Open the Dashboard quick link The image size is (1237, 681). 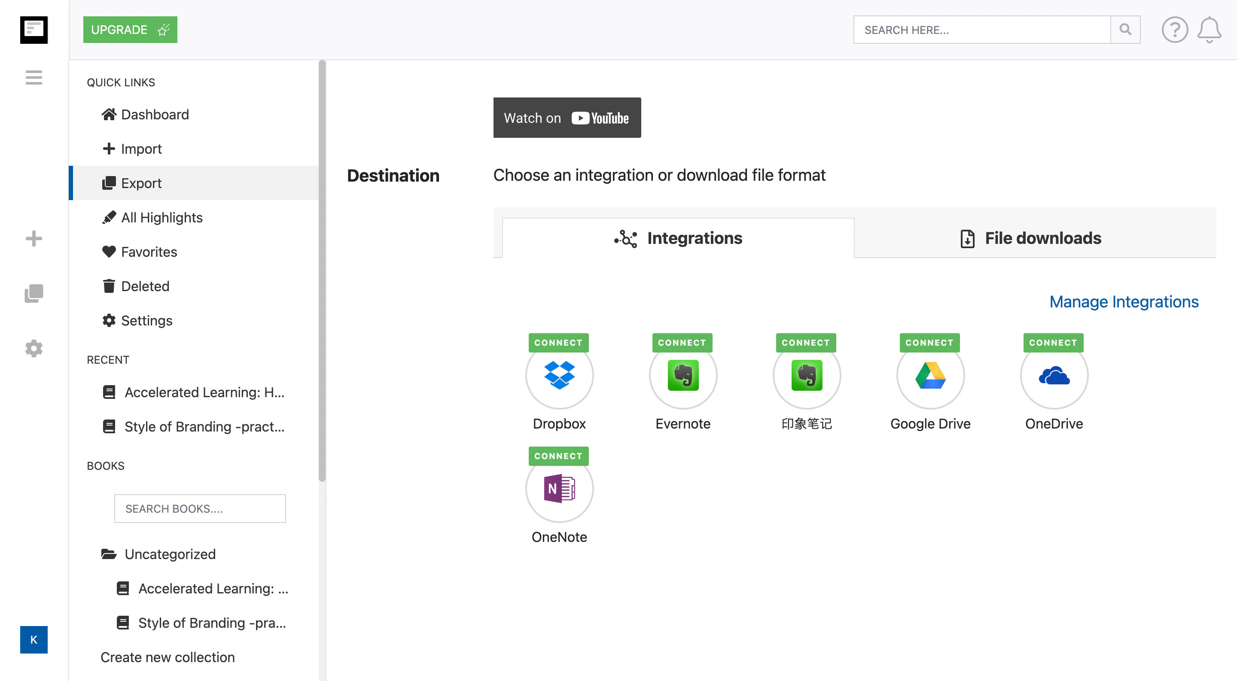155,114
